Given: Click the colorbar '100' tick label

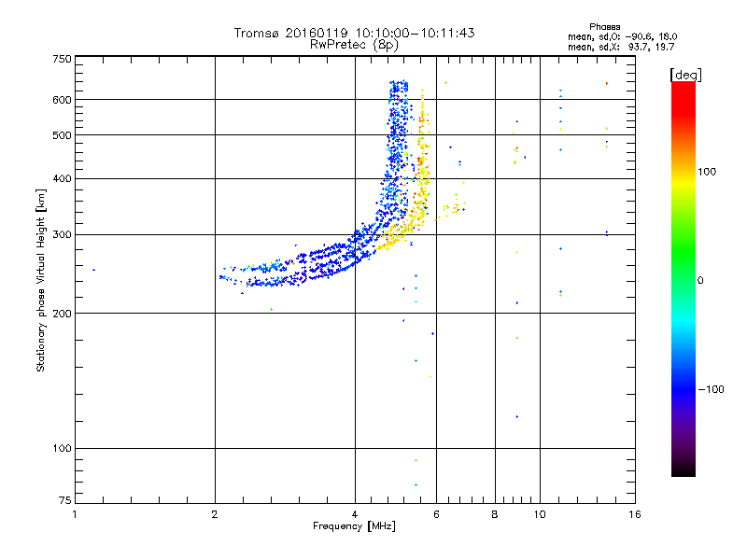Looking at the screenshot, I should [x=707, y=172].
